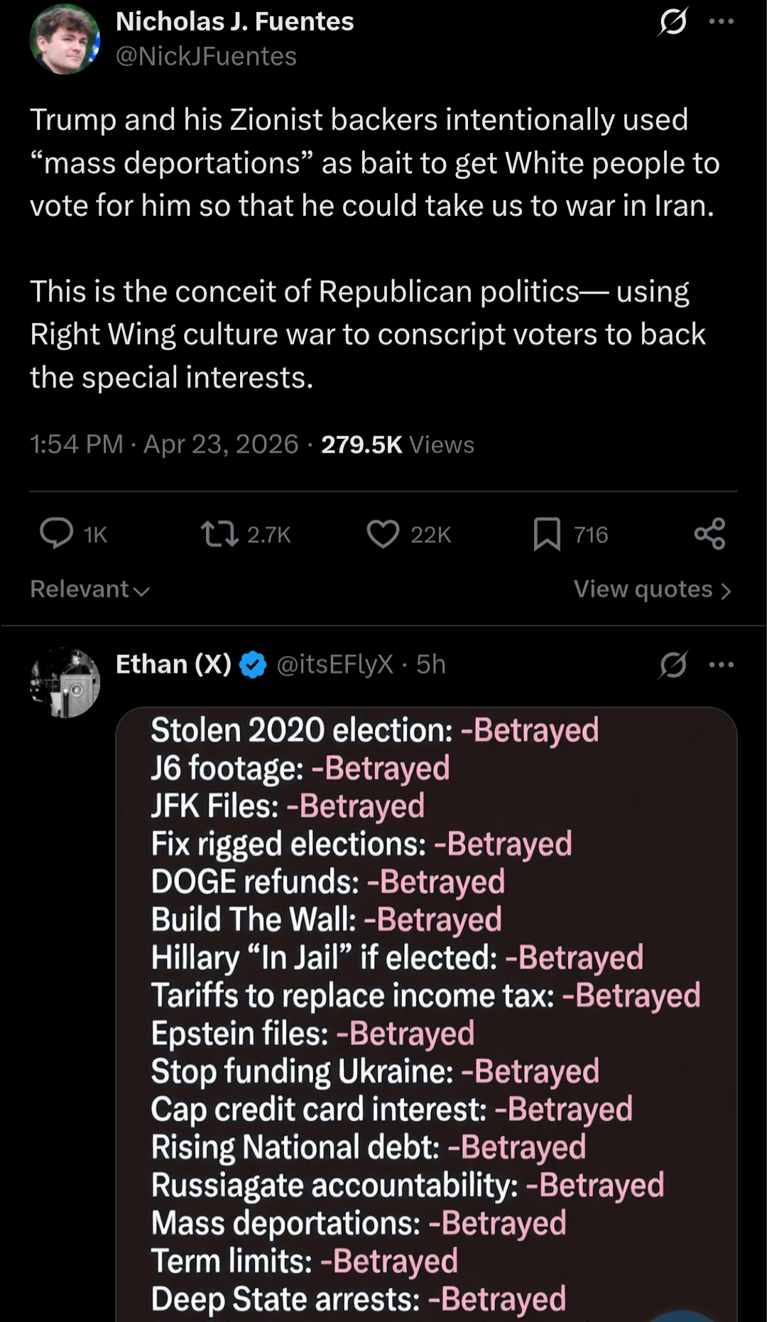Tap the @itsEFlyX handle
The image size is (767, 1322).
pos(334,664)
